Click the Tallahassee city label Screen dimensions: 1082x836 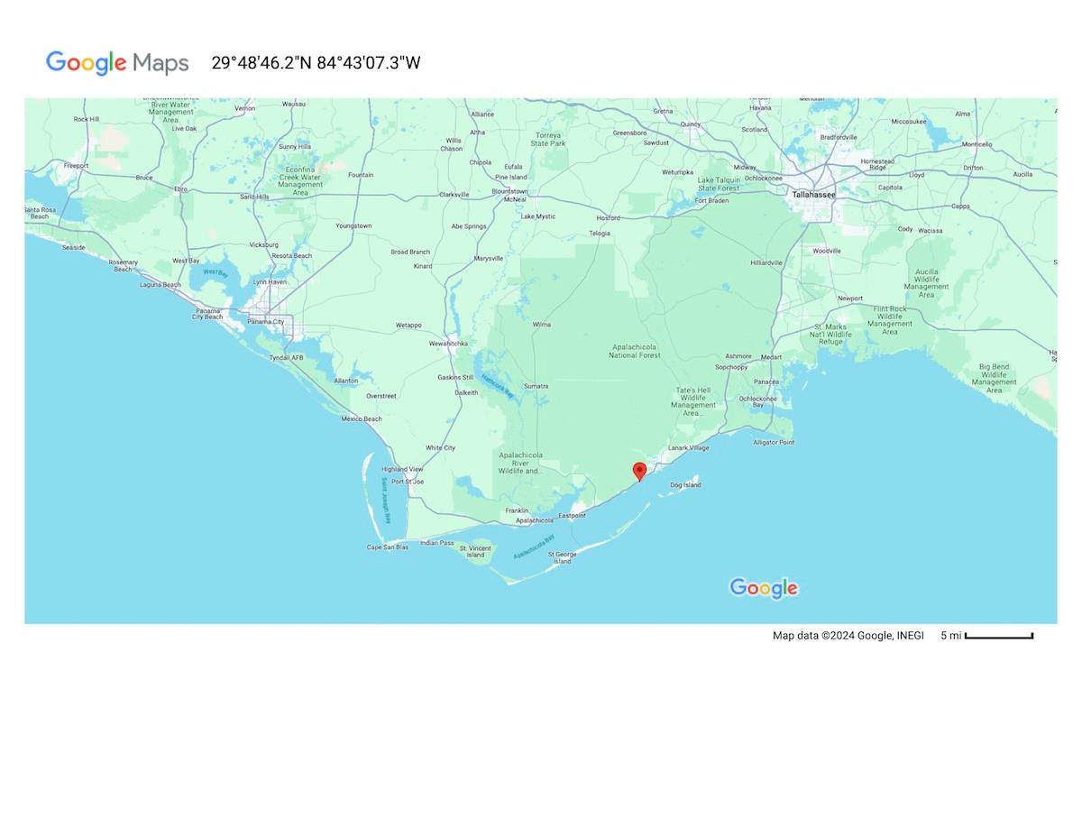(813, 193)
